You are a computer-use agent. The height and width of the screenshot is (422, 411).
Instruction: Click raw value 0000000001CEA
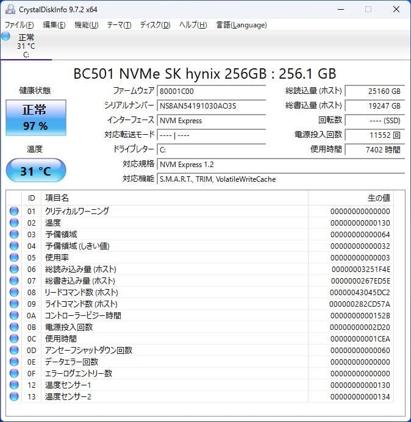(360, 338)
